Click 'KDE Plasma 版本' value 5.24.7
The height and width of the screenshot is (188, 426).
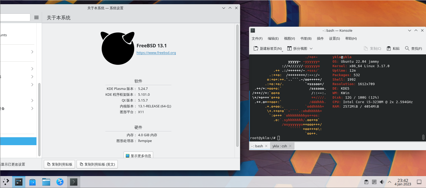pyautogui.click(x=143, y=89)
